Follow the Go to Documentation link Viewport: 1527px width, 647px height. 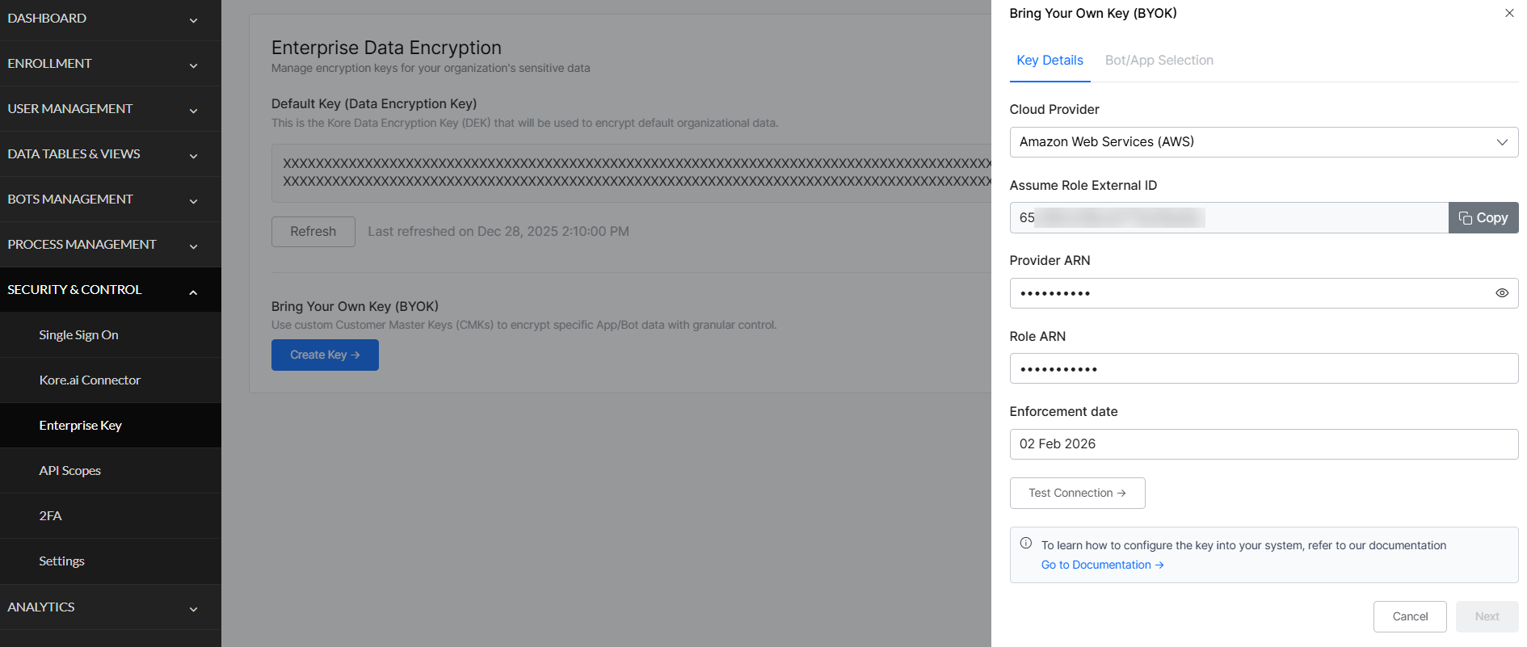[1101, 565]
